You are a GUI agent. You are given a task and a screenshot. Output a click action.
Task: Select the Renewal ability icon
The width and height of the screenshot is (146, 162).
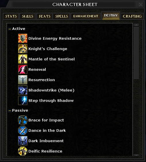pos(23,69)
